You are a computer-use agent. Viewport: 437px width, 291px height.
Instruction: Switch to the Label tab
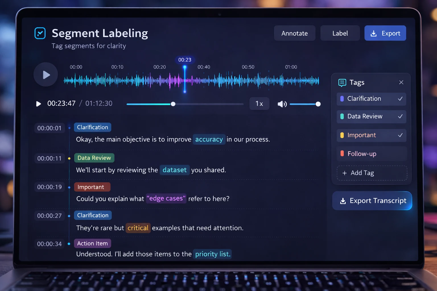tap(340, 33)
